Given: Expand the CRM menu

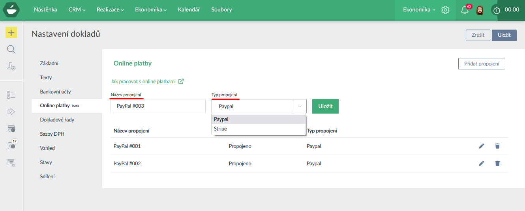Looking at the screenshot, I should pyautogui.click(x=77, y=9).
